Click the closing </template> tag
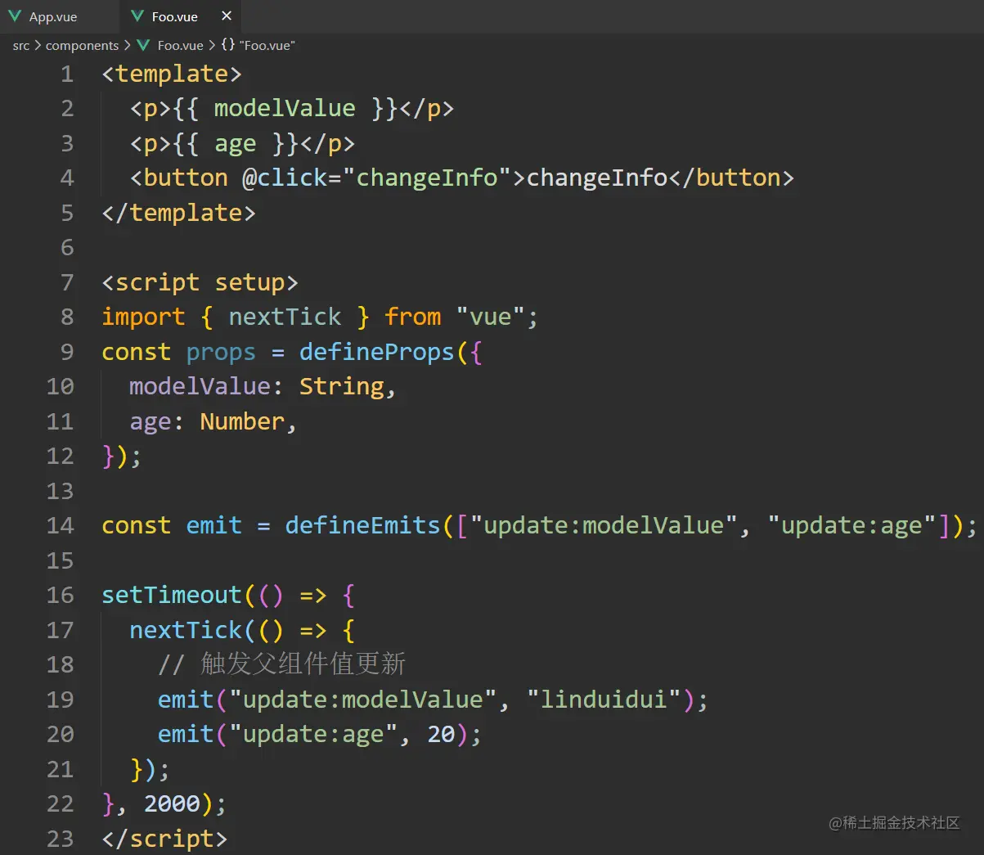The height and width of the screenshot is (855, 984). click(178, 214)
